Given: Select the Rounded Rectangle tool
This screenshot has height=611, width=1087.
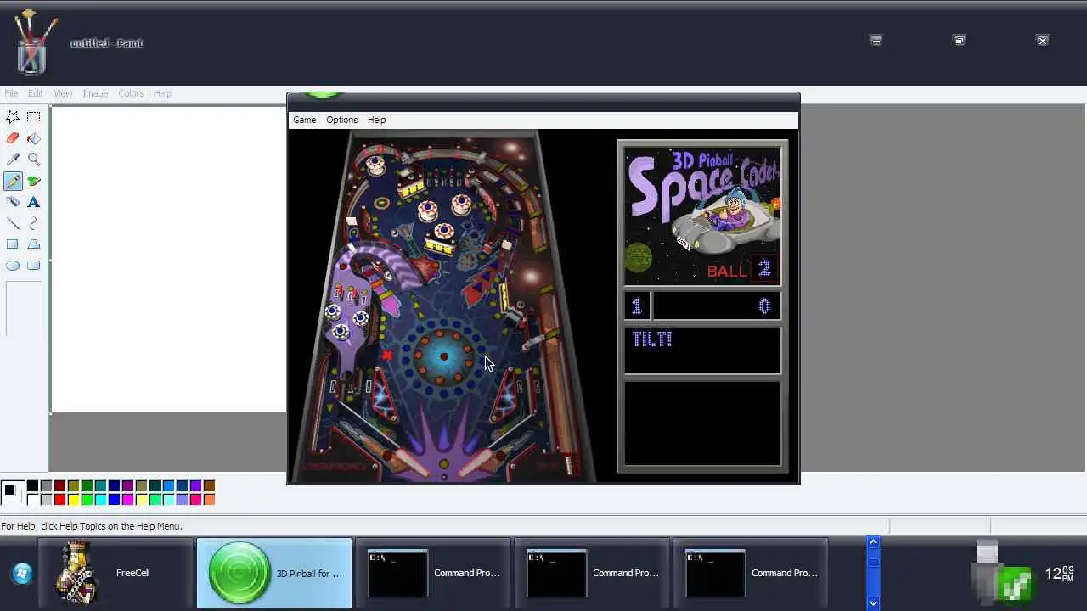Looking at the screenshot, I should (33, 266).
